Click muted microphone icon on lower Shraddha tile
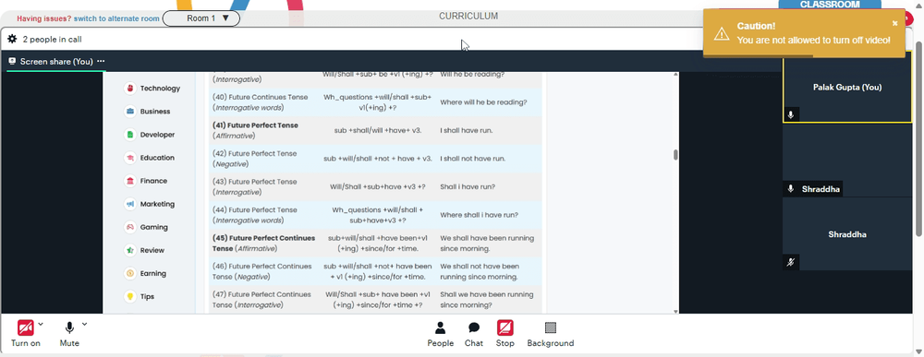This screenshot has width=924, height=357. pyautogui.click(x=791, y=262)
